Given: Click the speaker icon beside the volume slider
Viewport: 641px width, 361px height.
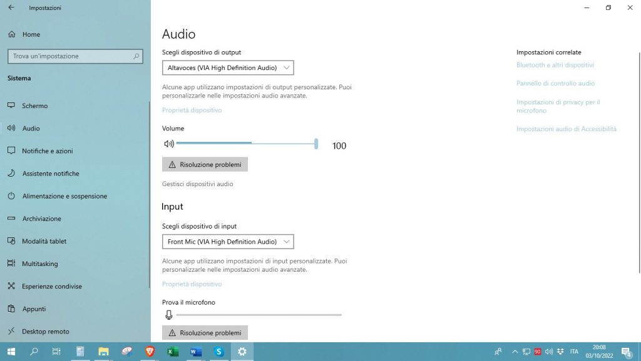Looking at the screenshot, I should [168, 144].
